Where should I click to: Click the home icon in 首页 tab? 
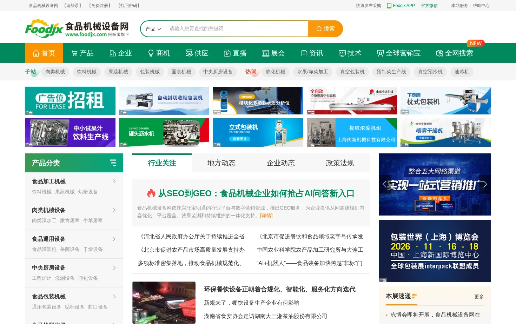[36, 53]
